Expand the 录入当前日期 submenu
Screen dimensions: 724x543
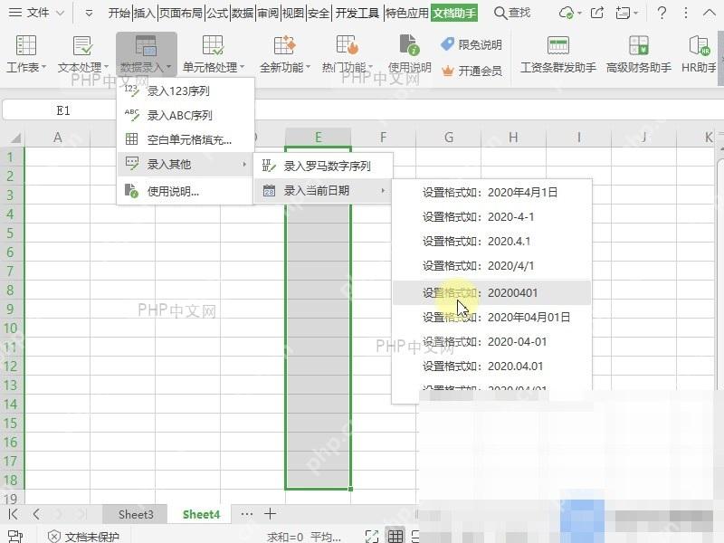[x=322, y=190]
